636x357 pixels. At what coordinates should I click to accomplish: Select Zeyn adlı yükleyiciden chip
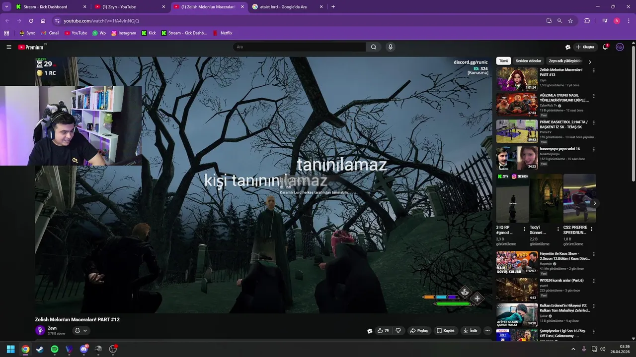(x=565, y=61)
